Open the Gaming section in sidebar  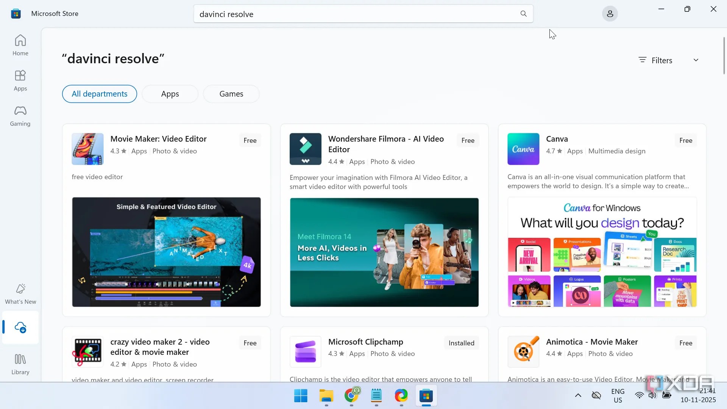coord(20,116)
